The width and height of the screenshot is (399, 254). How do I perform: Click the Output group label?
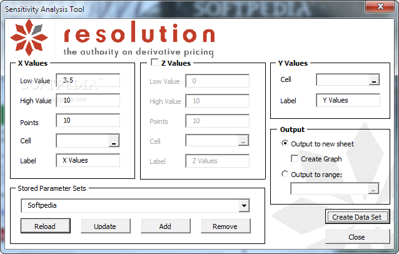[x=292, y=130]
